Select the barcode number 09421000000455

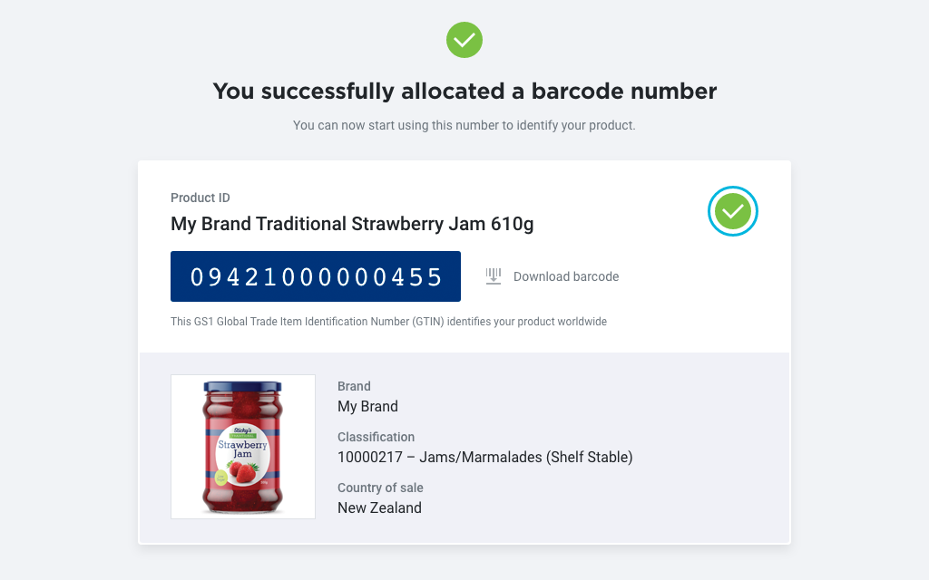pyautogui.click(x=315, y=275)
